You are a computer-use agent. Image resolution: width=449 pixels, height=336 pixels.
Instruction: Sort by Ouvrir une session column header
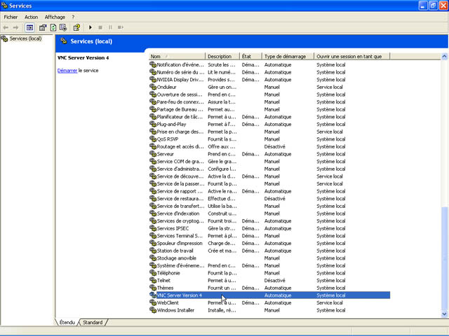pos(352,56)
